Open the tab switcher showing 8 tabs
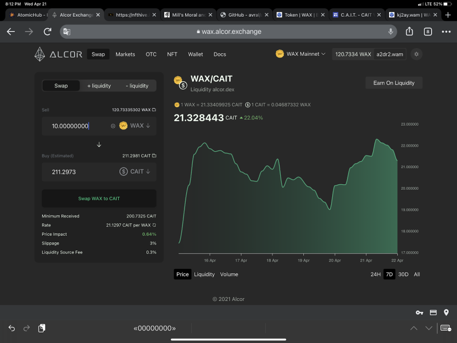The height and width of the screenshot is (343, 457). click(428, 32)
